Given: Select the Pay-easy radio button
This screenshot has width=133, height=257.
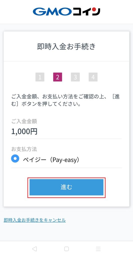Looking at the screenshot, I should coord(15,159).
